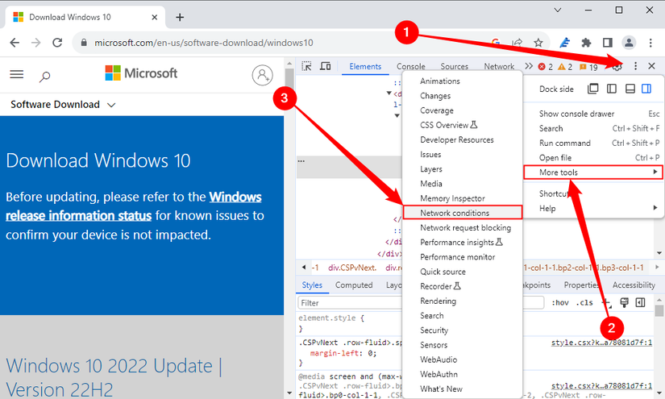
Task: Open DevTools settings gear
Action: coord(617,67)
